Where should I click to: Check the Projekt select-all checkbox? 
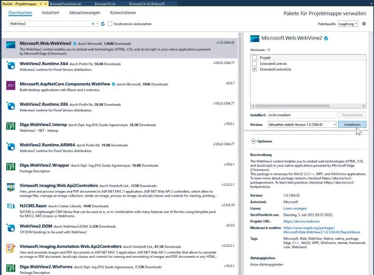tap(255, 58)
